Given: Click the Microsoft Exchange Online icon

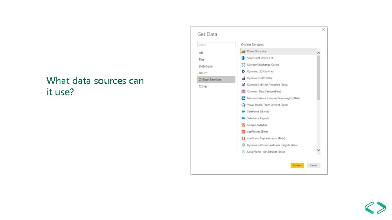Looking at the screenshot, I should 243,65.
